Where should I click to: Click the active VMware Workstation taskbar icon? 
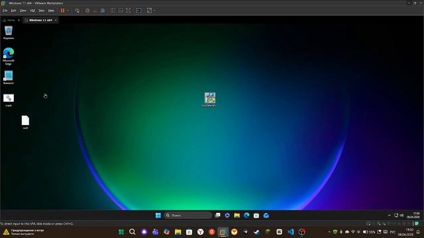[223, 232]
